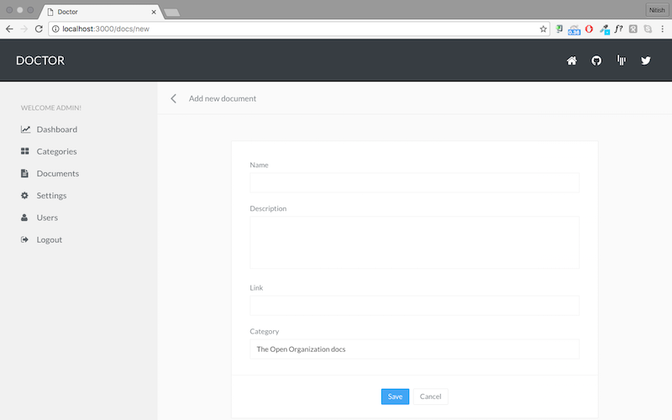Open the Opera extension icon
Viewport: 672px width, 420px height.
tap(589, 29)
